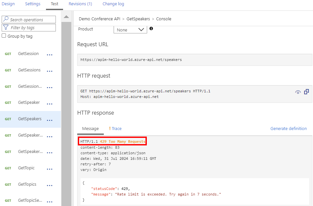
Task: Click the Filter by tags field
Action: click(32, 28)
